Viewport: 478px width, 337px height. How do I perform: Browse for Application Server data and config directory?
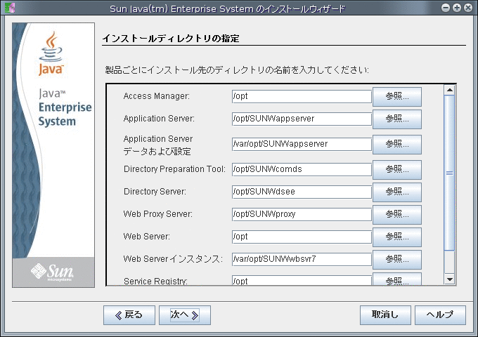click(397, 145)
